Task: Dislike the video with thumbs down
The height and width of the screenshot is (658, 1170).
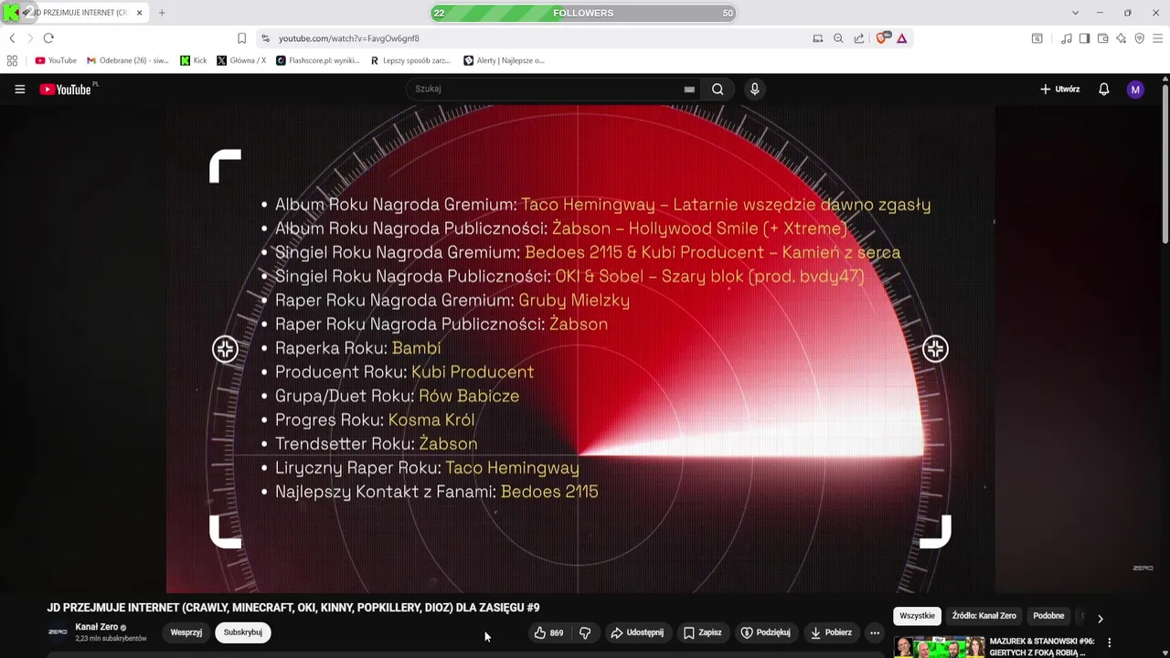Action: 585,632
